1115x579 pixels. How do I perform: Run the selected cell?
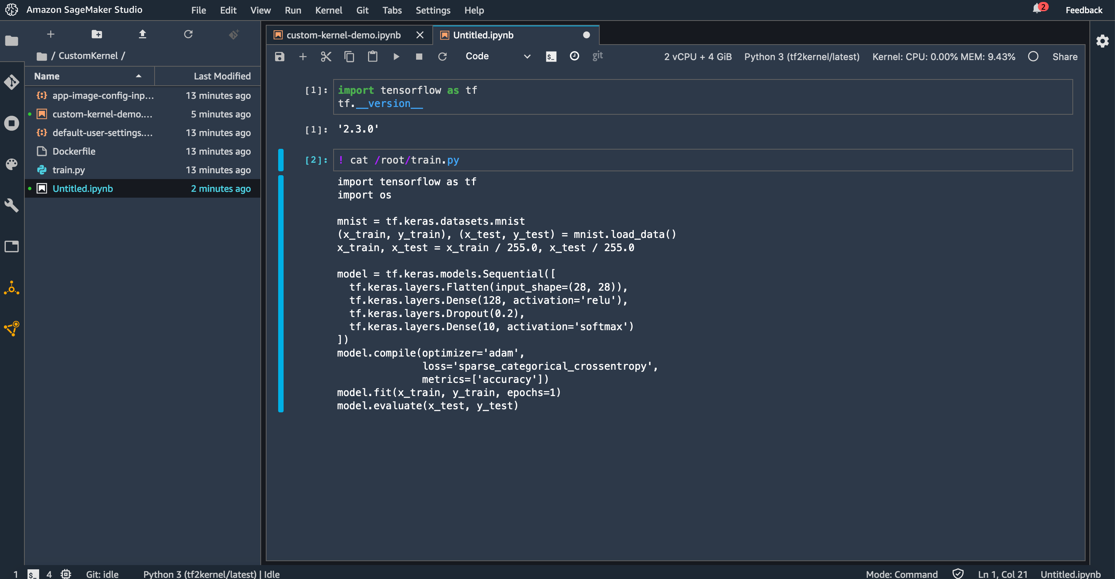point(396,57)
